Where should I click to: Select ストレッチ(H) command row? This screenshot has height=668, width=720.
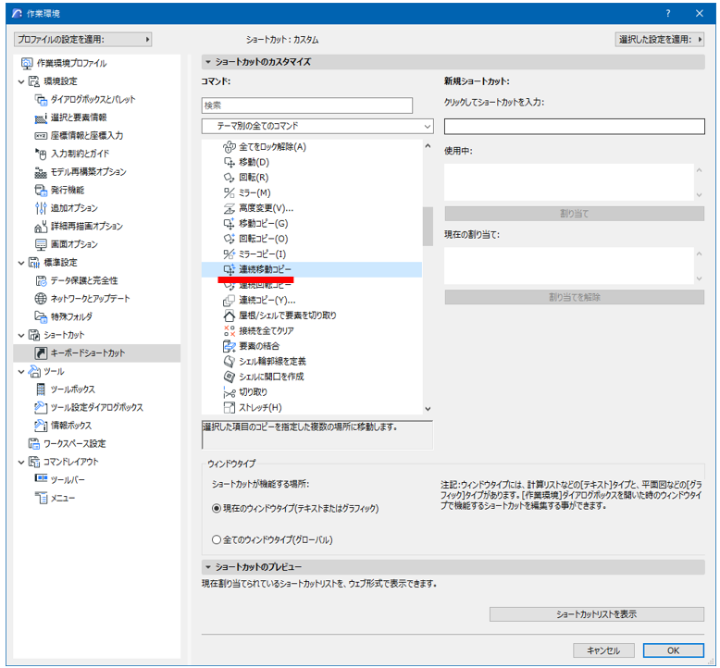point(312,407)
